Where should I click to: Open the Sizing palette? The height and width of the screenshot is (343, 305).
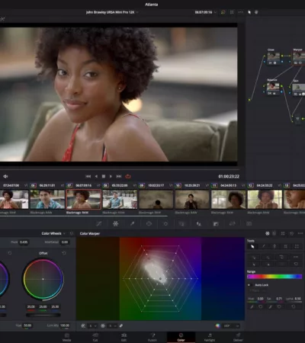click(233, 223)
